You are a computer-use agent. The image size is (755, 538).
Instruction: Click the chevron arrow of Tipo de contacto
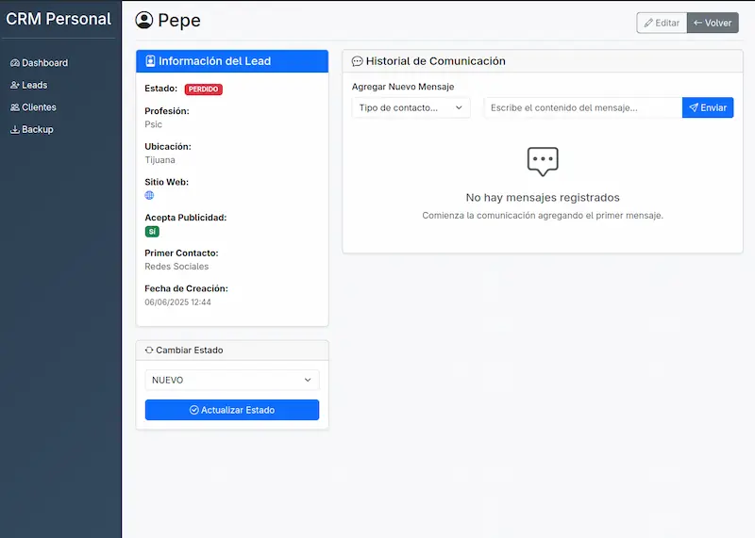point(459,107)
